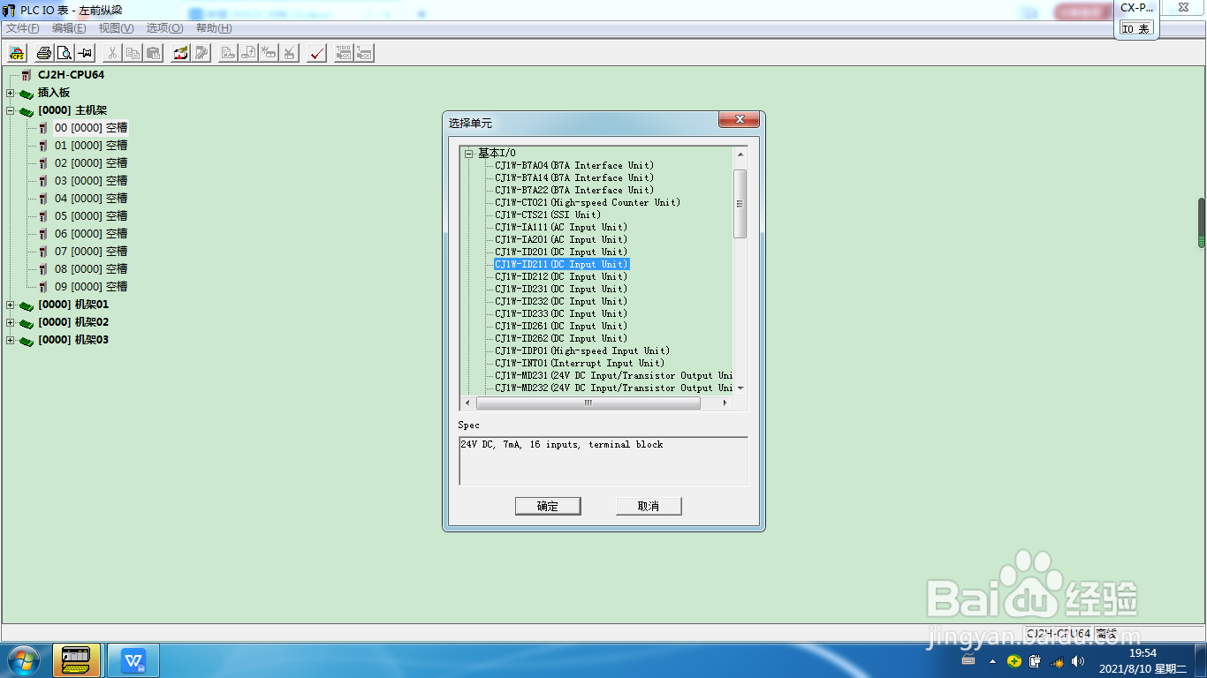
Task: Show hidden tray icons arrow
Action: tap(992, 660)
